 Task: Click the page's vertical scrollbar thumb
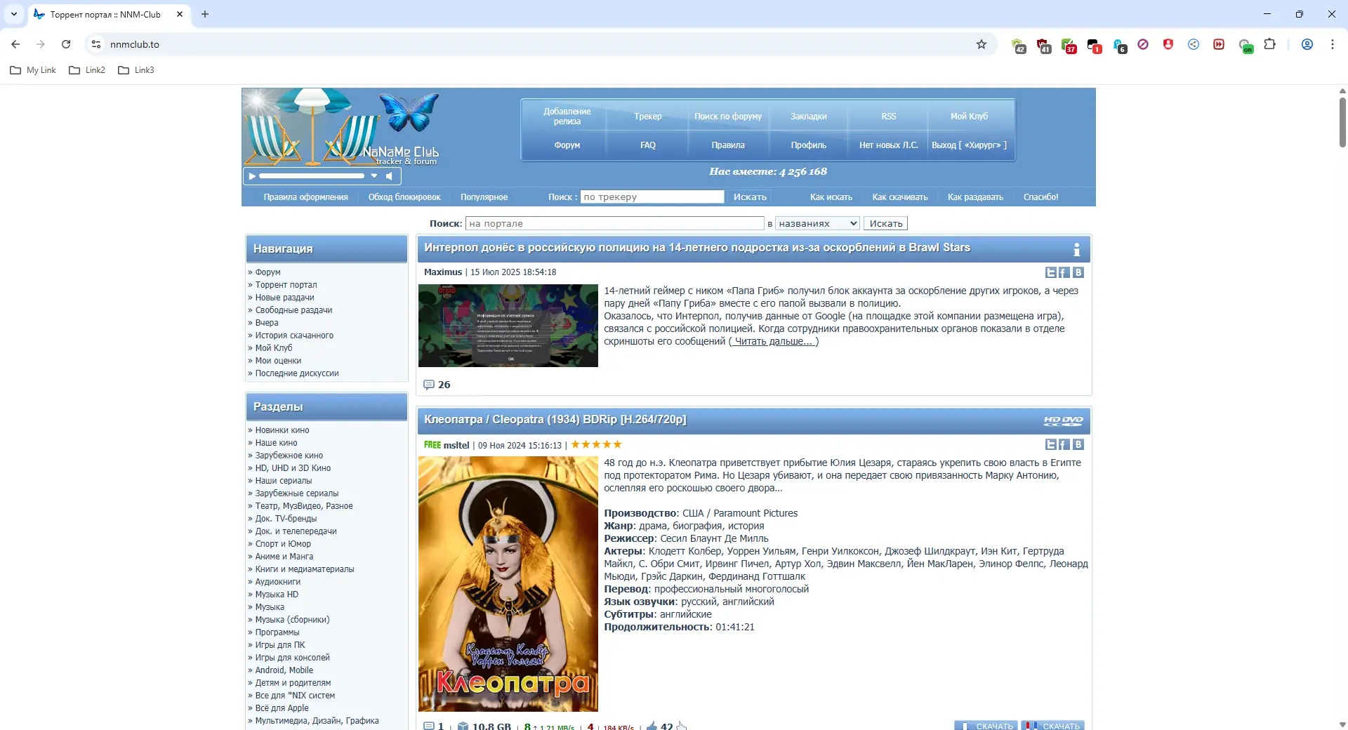[1342, 121]
